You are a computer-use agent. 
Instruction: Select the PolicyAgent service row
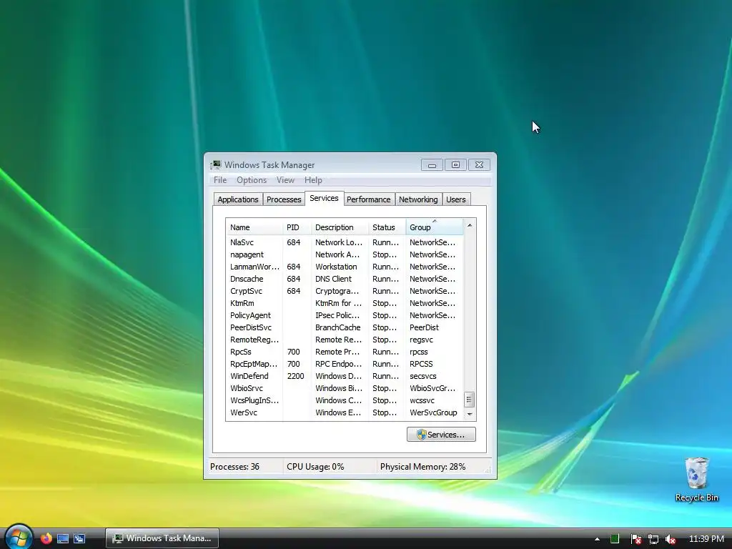[345, 315]
